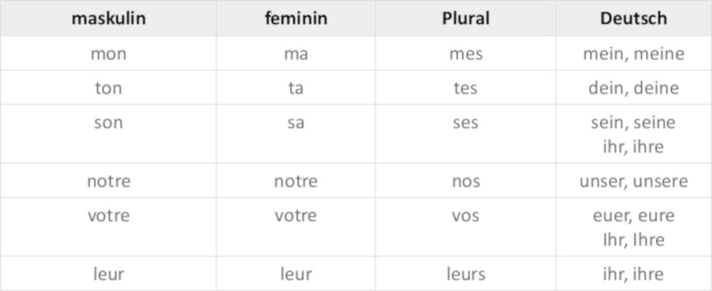Click the "feminin" column header

click(x=296, y=18)
